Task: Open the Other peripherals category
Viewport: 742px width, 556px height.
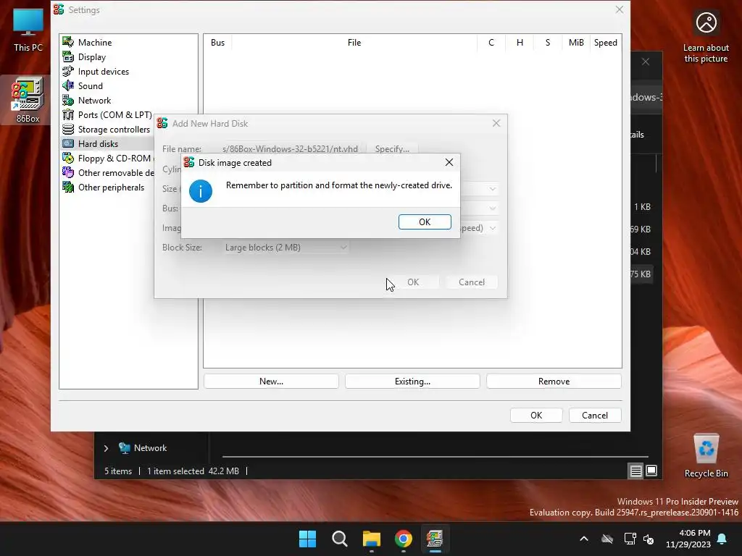Action: (111, 188)
